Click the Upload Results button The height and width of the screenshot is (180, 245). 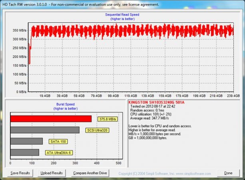[52, 173]
